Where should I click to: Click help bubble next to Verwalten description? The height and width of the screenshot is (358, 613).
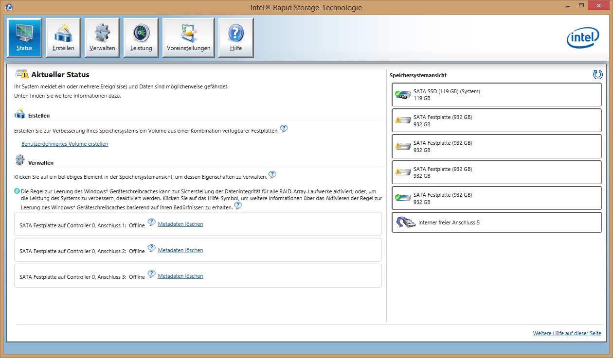pyautogui.click(x=272, y=174)
